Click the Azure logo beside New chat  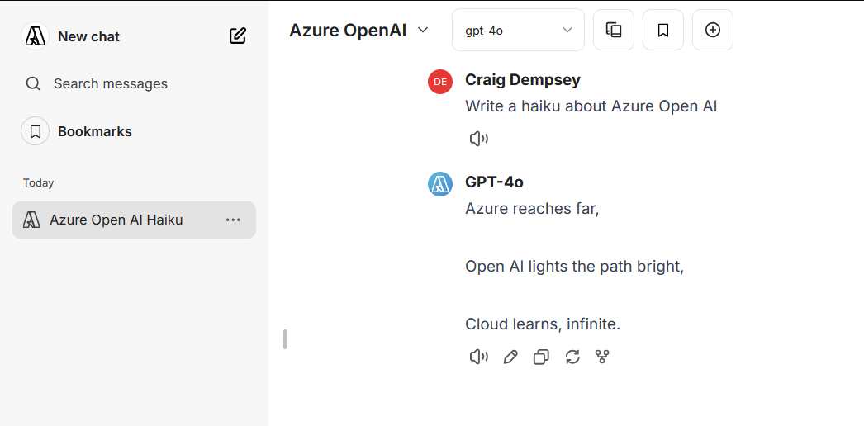[x=36, y=36]
